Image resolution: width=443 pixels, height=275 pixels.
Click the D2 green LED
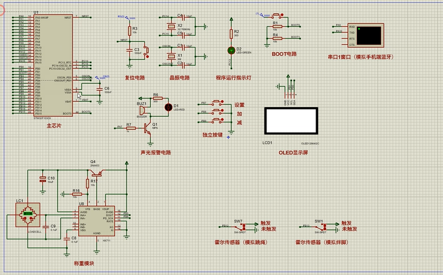pos(231,50)
